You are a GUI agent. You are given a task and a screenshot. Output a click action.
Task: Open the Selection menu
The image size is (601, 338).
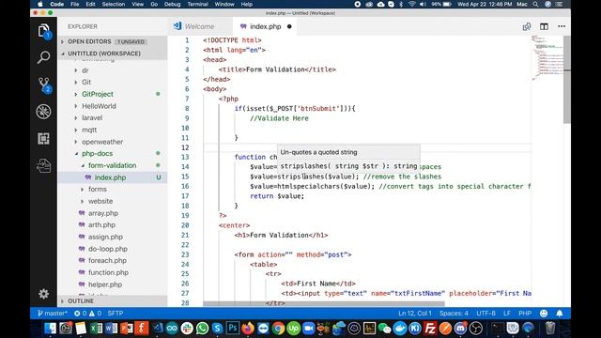(114, 4)
